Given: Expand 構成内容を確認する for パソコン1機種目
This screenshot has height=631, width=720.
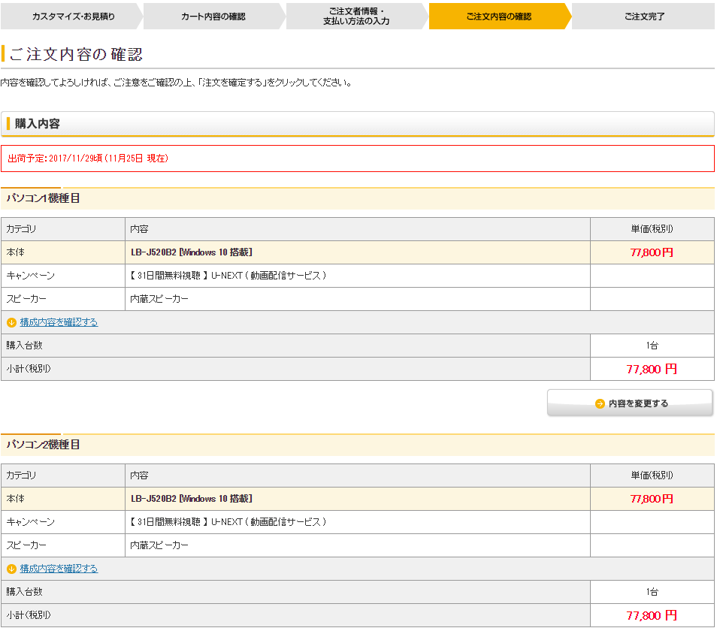Looking at the screenshot, I should point(59,322).
